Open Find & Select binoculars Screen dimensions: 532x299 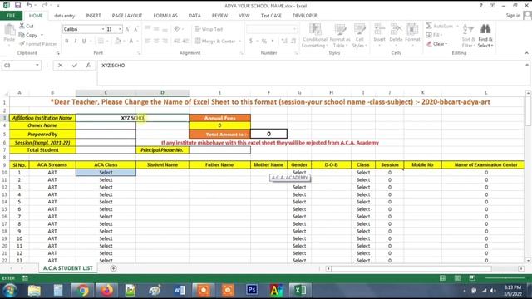(x=485, y=35)
